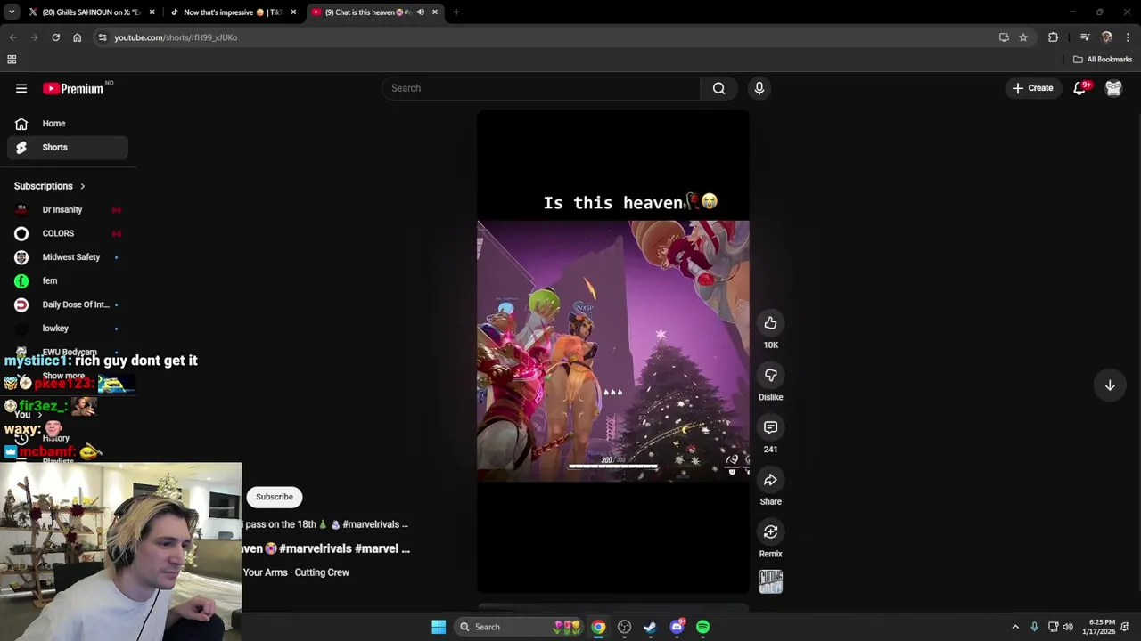Open Chrome profile avatar
1141x641 pixels.
1106,37
